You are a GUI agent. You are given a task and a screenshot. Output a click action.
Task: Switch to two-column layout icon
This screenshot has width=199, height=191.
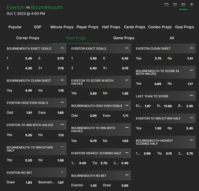point(175,5)
